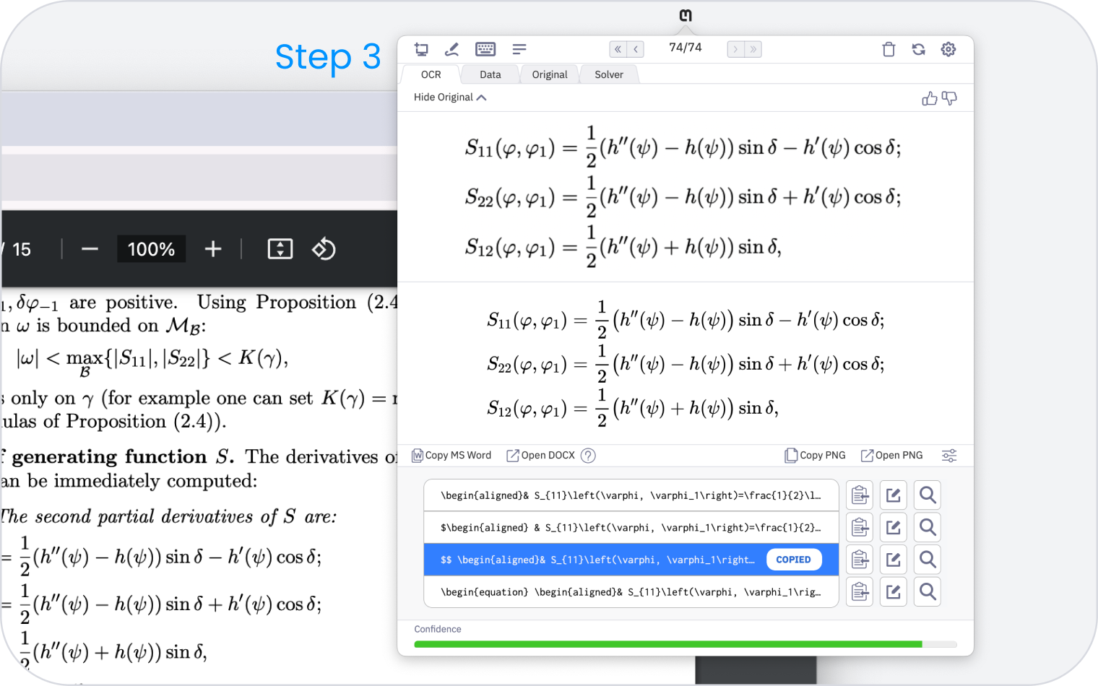1098x686 pixels.
Task: Copy the result as MS Word format
Action: coord(451,455)
